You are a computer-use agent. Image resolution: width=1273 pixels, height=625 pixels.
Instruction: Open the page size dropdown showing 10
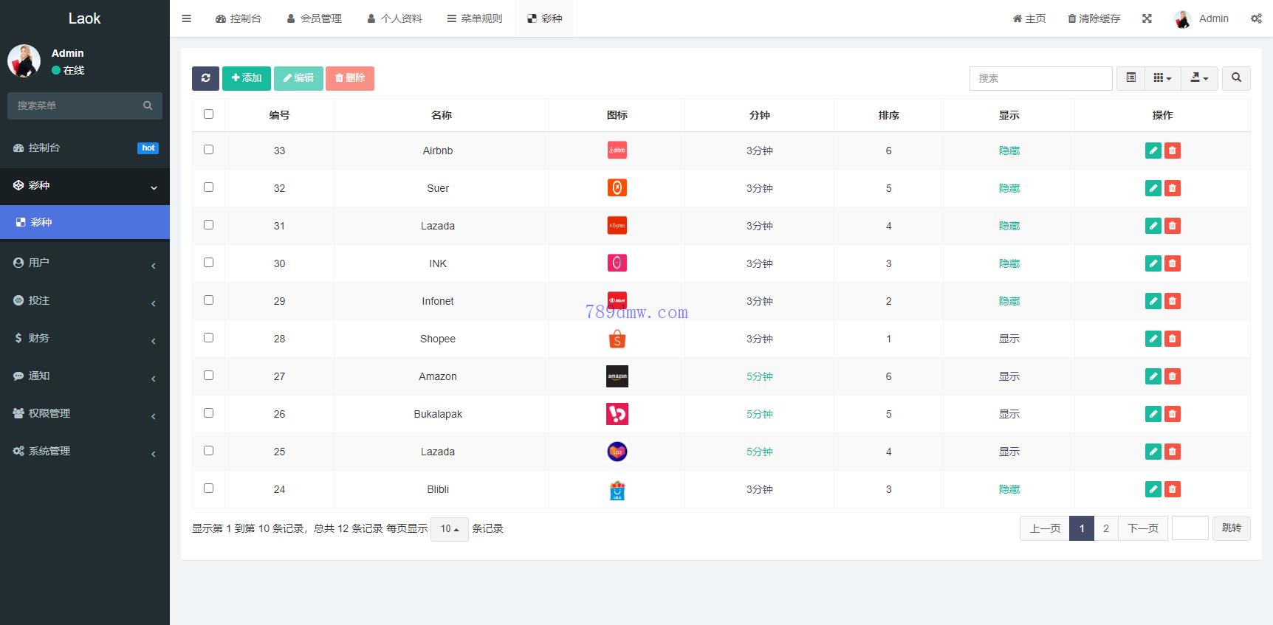coord(449,529)
